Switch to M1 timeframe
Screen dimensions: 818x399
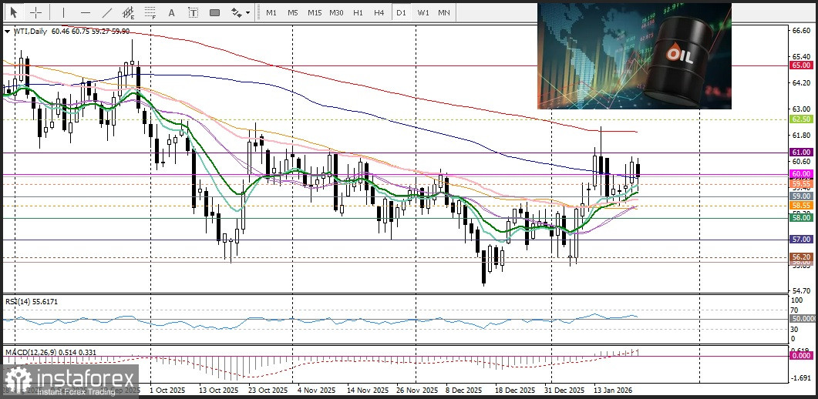(271, 12)
